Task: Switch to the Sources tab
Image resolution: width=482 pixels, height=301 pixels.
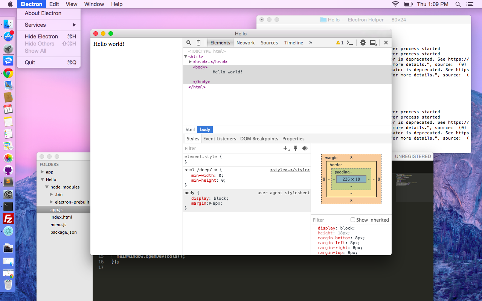Action: point(269,43)
